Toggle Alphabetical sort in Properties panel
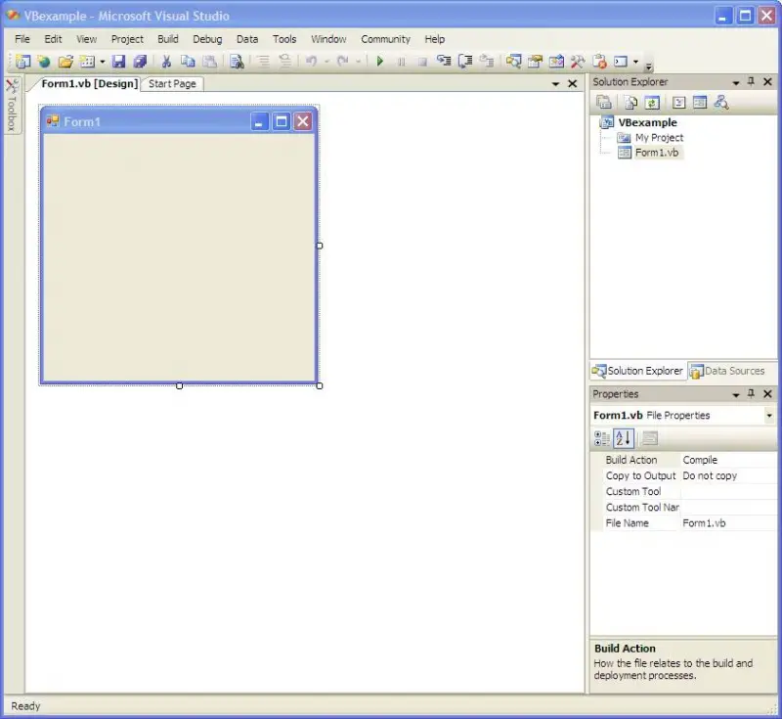The height and width of the screenshot is (719, 782). 624,438
